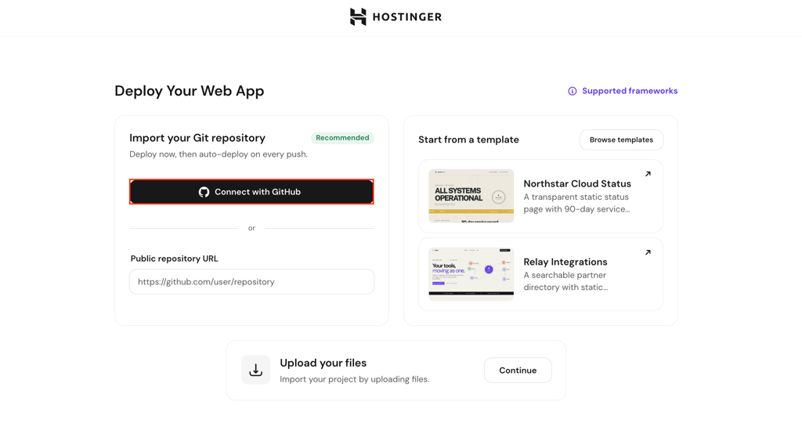The image size is (802, 445).
Task: Open Northstar Cloud Status arrow icon
Action: pyautogui.click(x=648, y=174)
